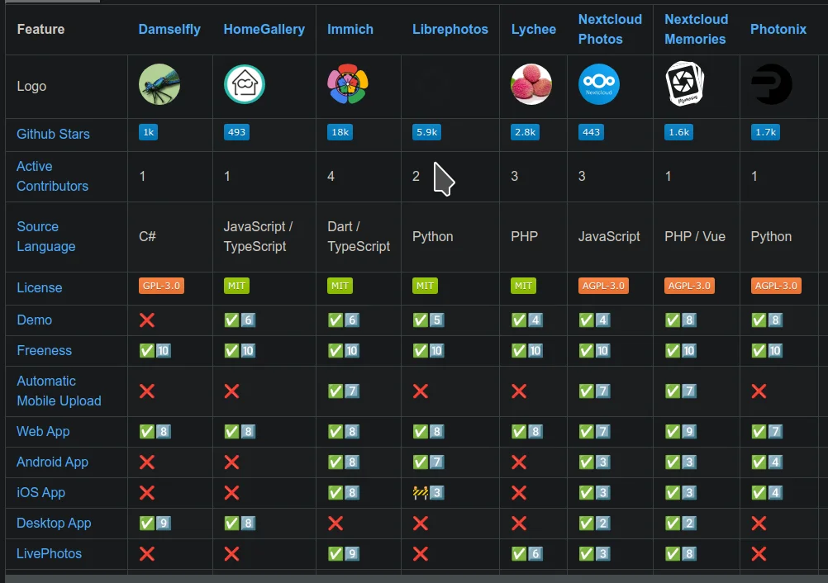Click the HomeGallery house logo
Screen dimensions: 828x583
click(245, 84)
